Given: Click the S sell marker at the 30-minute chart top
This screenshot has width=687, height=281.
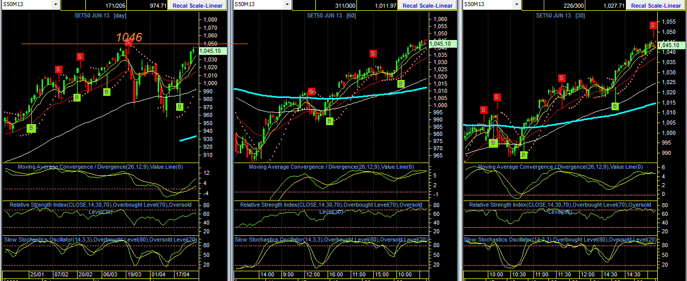Looking at the screenshot, I should coord(653,25).
